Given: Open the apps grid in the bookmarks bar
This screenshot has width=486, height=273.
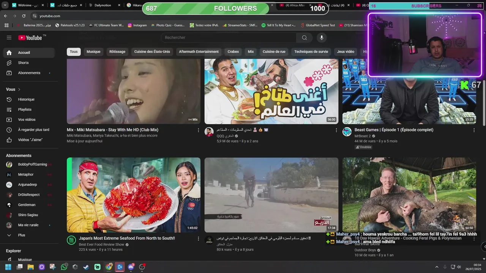Looking at the screenshot, I should (x=6, y=25).
